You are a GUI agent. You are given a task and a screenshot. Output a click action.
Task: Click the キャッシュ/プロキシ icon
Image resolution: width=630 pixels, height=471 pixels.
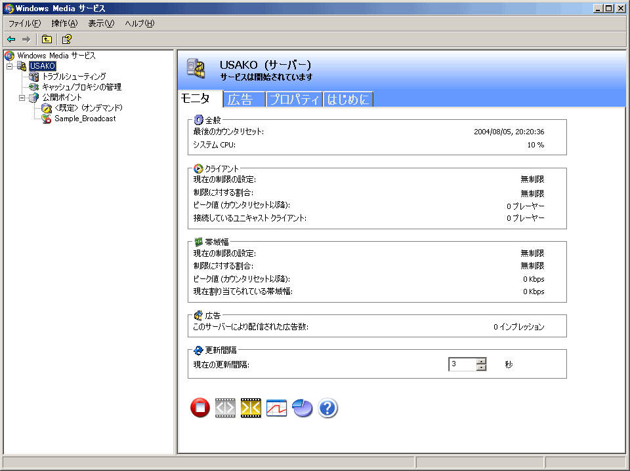coord(35,87)
